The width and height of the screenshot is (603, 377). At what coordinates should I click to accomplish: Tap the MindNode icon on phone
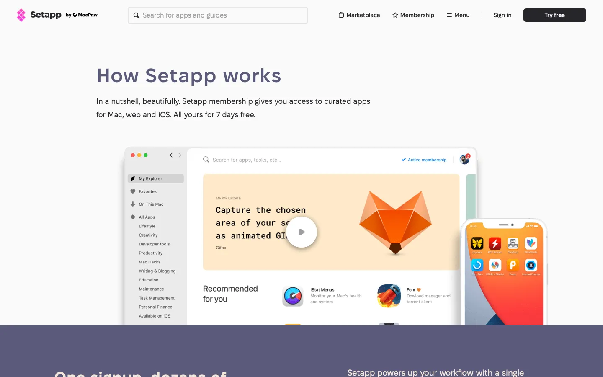(531, 243)
